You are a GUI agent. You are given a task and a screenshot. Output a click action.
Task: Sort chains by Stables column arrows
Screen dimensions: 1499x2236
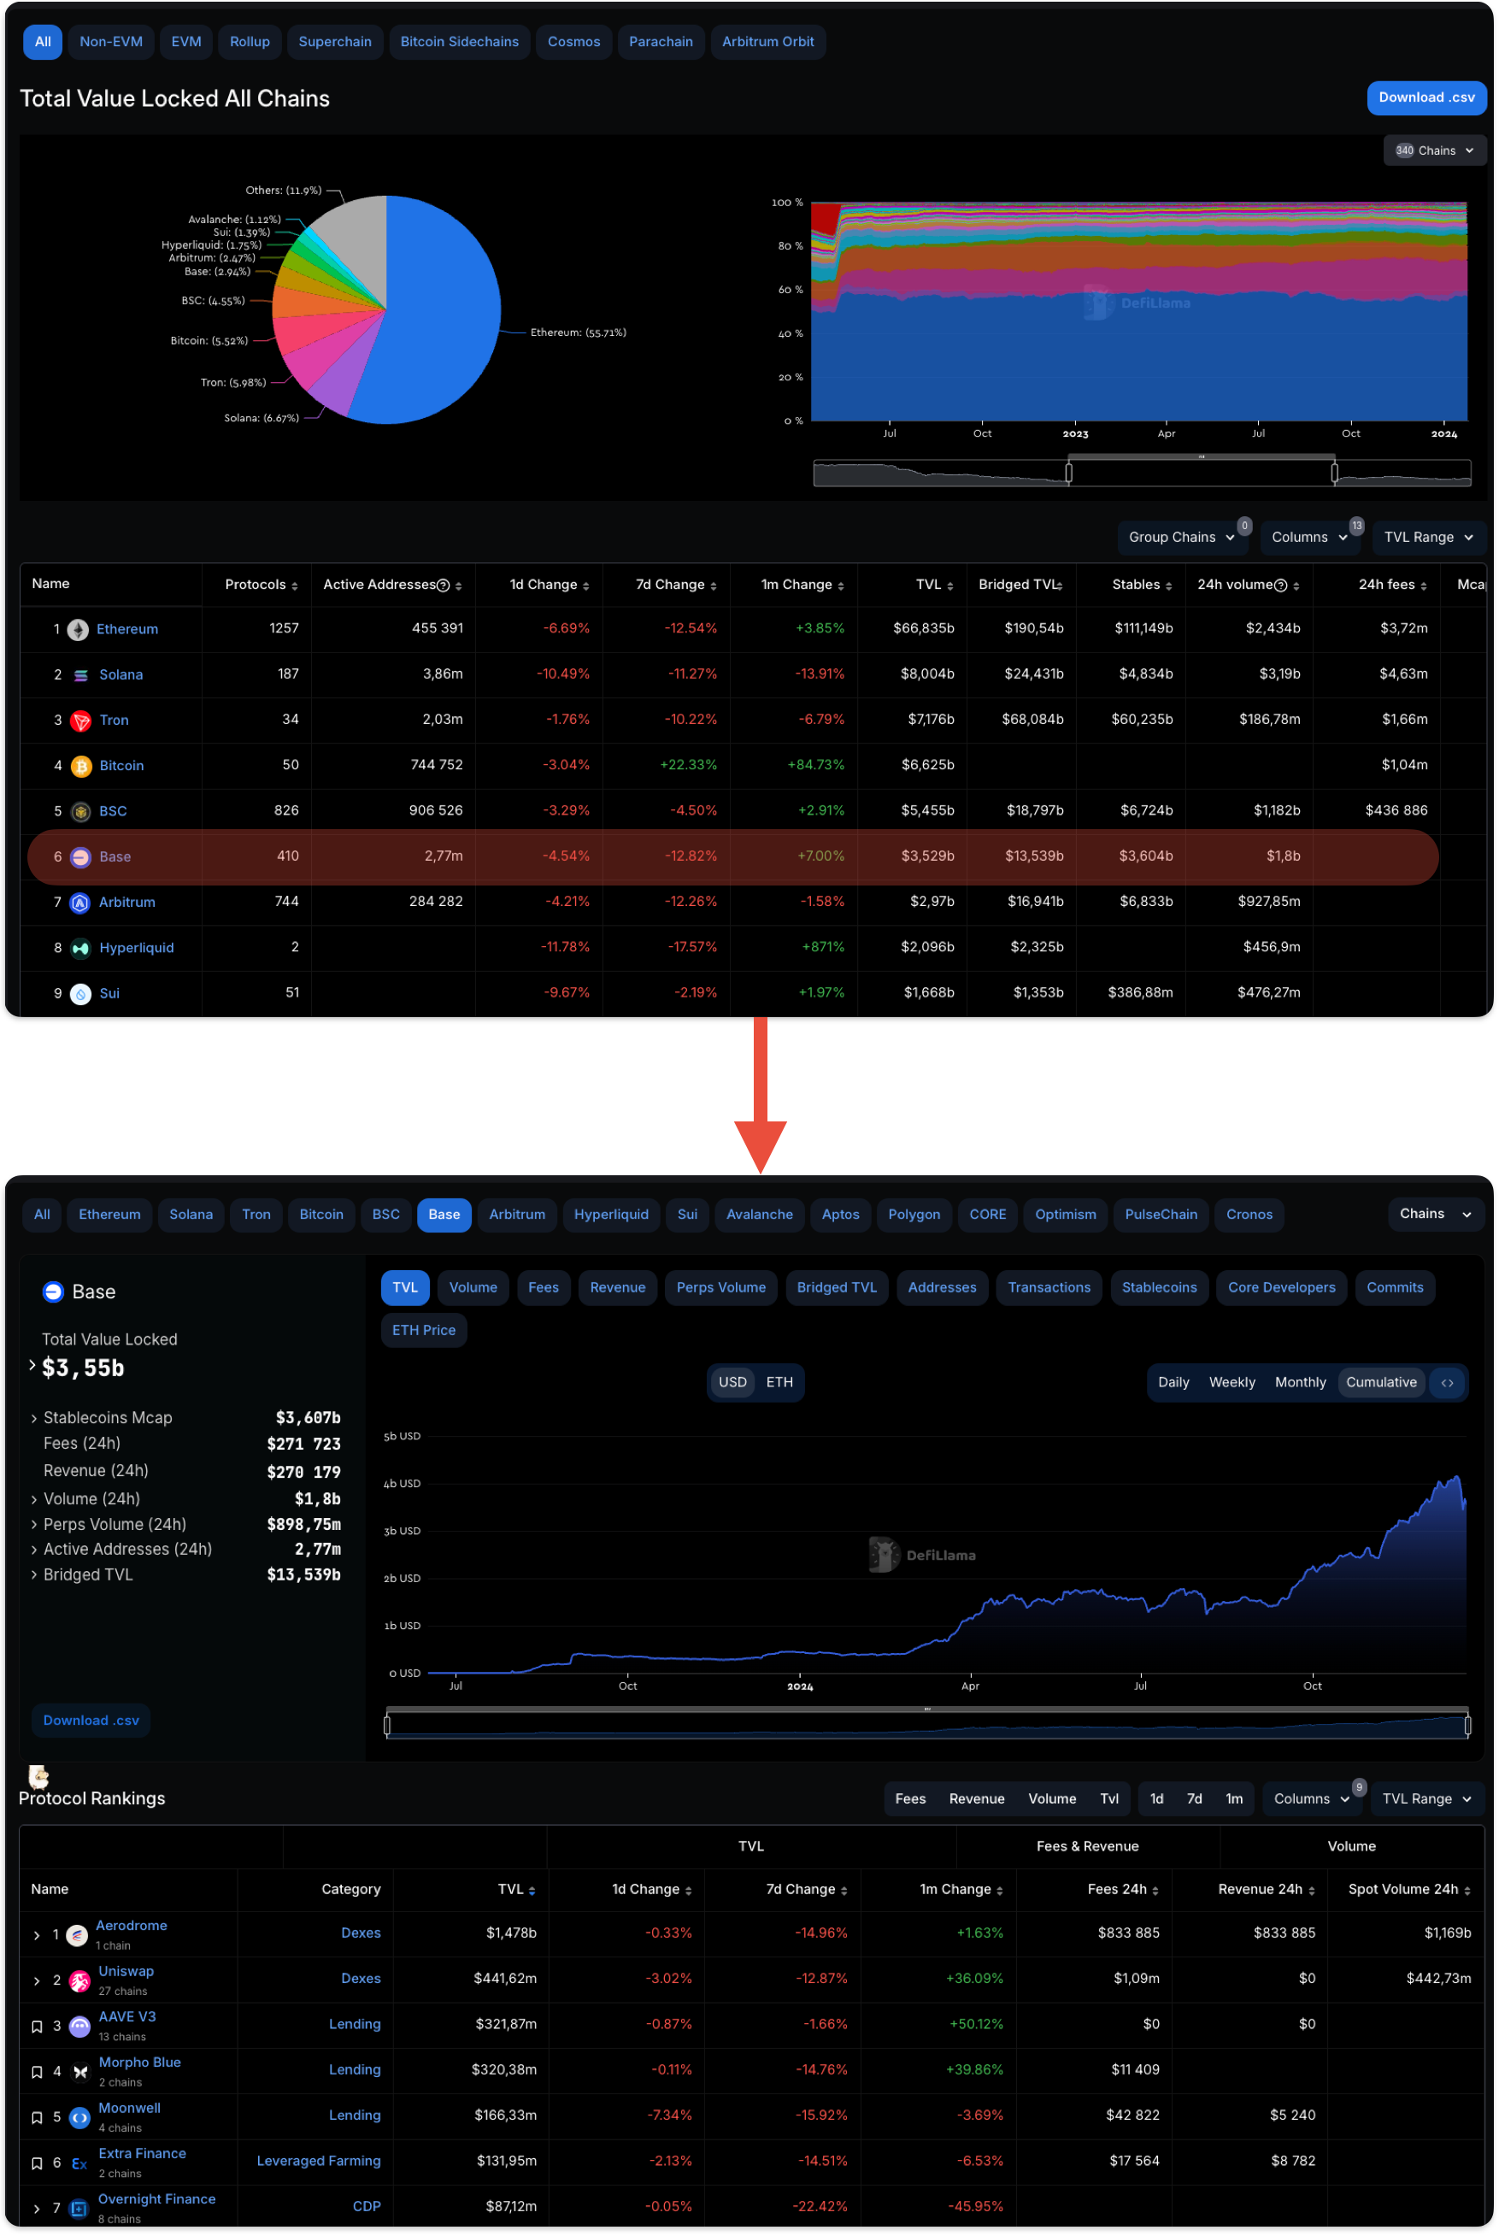click(x=1168, y=586)
